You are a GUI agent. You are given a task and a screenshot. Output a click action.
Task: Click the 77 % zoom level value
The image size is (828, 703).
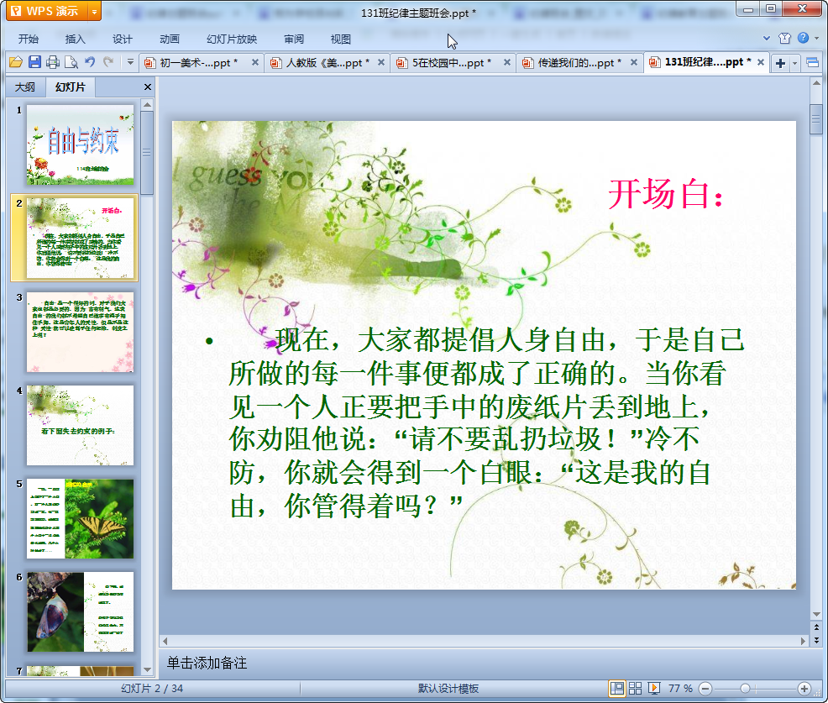(680, 688)
